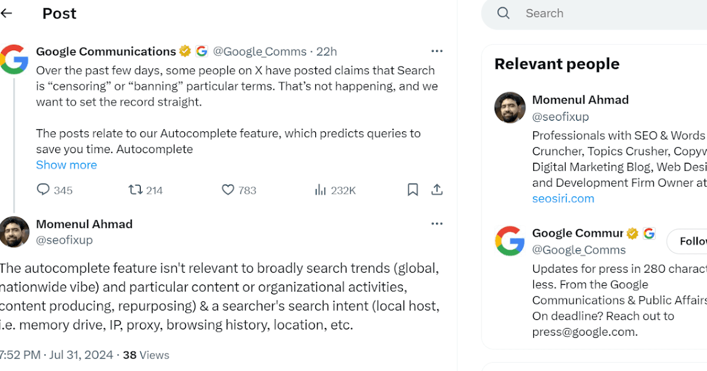Share the Google Communications post
Image resolution: width=707 pixels, height=371 pixels.
coord(437,190)
